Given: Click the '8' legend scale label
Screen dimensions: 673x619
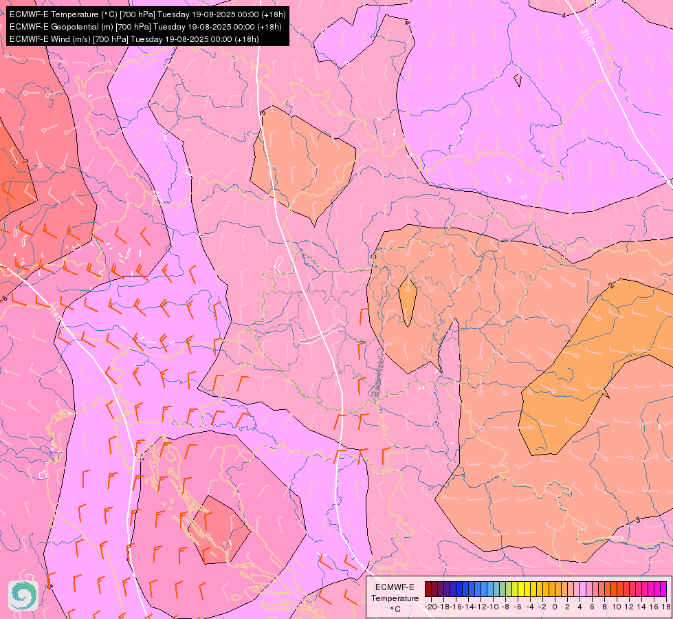Looking at the screenshot, I should (604, 607).
